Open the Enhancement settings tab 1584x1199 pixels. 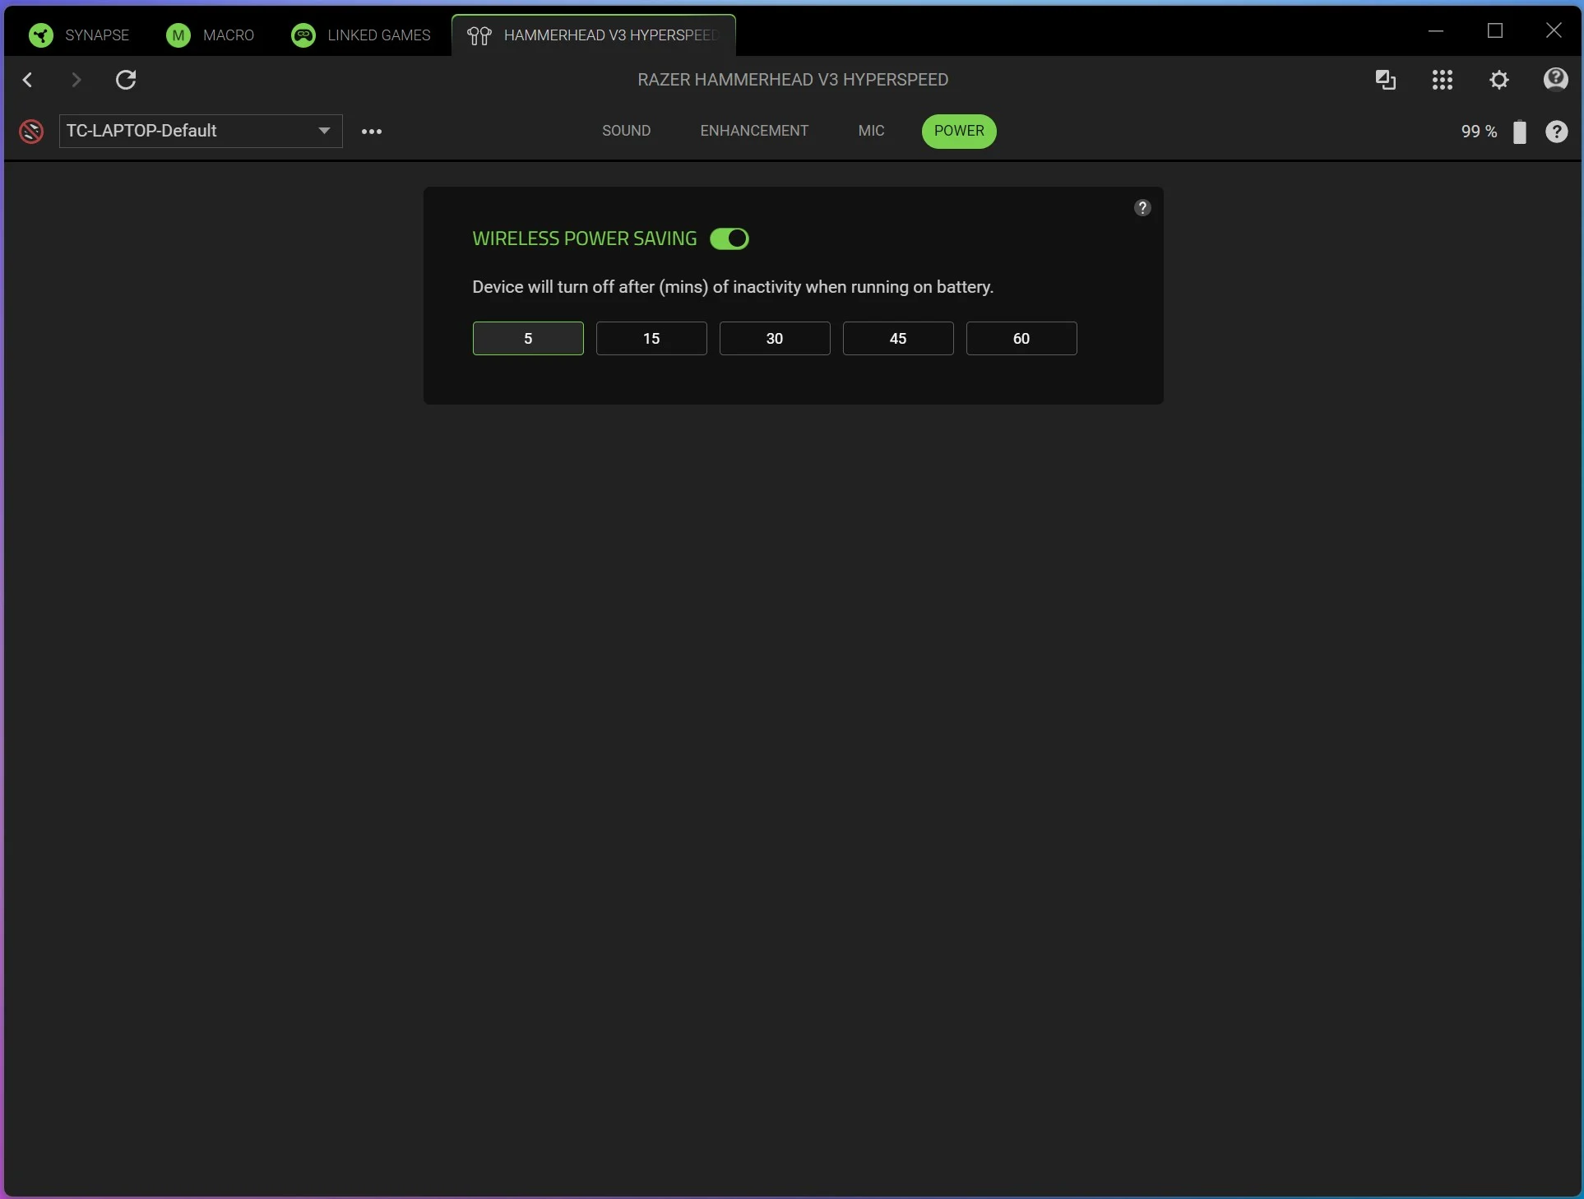click(754, 131)
